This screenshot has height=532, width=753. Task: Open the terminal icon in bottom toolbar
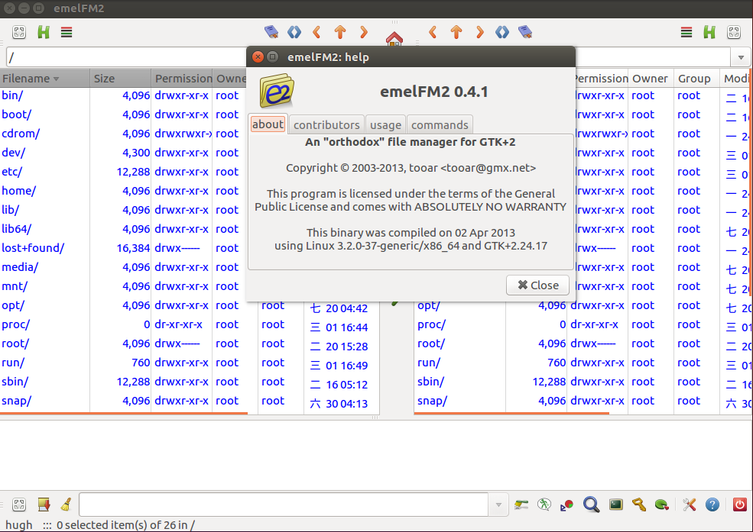click(x=615, y=505)
